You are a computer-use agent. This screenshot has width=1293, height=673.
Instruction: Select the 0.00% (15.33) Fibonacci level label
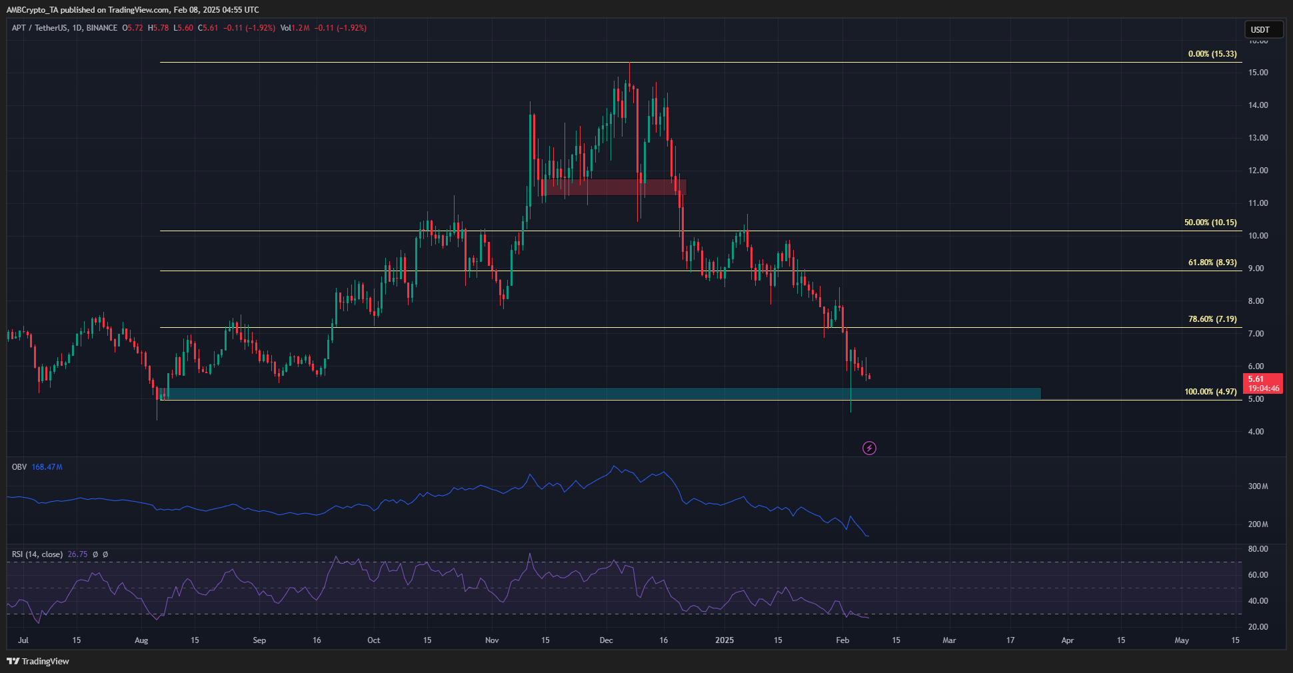1212,54
